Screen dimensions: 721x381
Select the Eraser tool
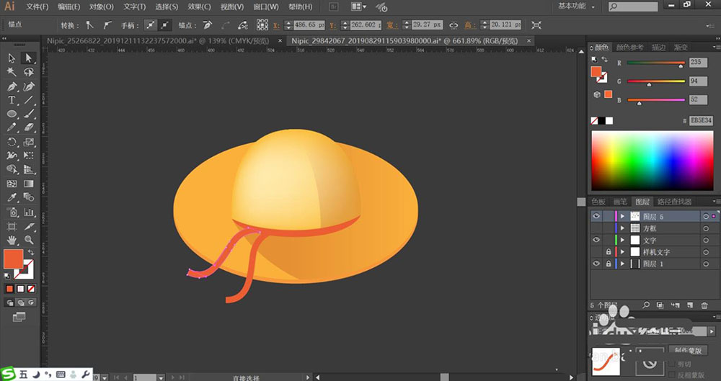point(29,127)
